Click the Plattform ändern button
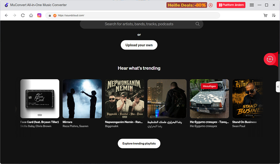Image resolution: width=280 pixels, height=164 pixels. click(231, 5)
